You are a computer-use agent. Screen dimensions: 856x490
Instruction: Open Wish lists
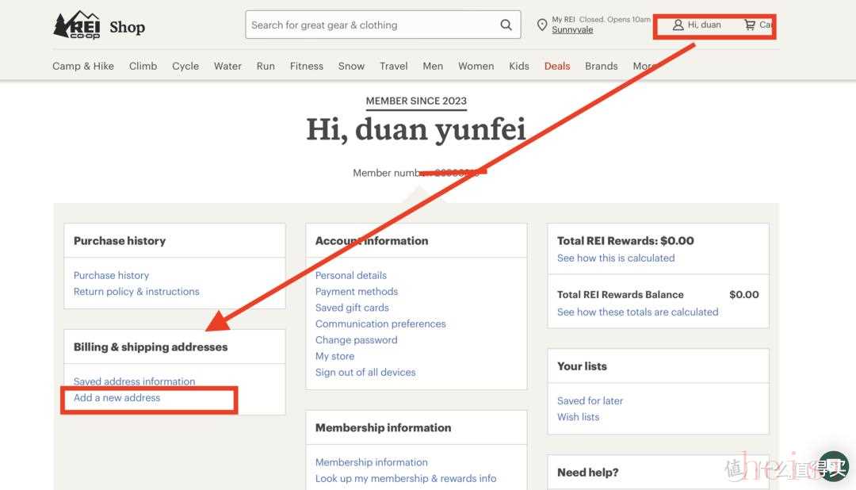pos(578,417)
